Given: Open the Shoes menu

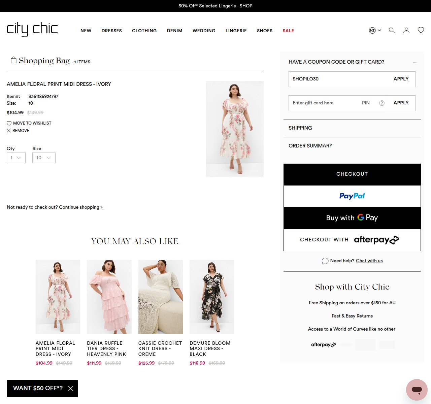Looking at the screenshot, I should pos(265,31).
